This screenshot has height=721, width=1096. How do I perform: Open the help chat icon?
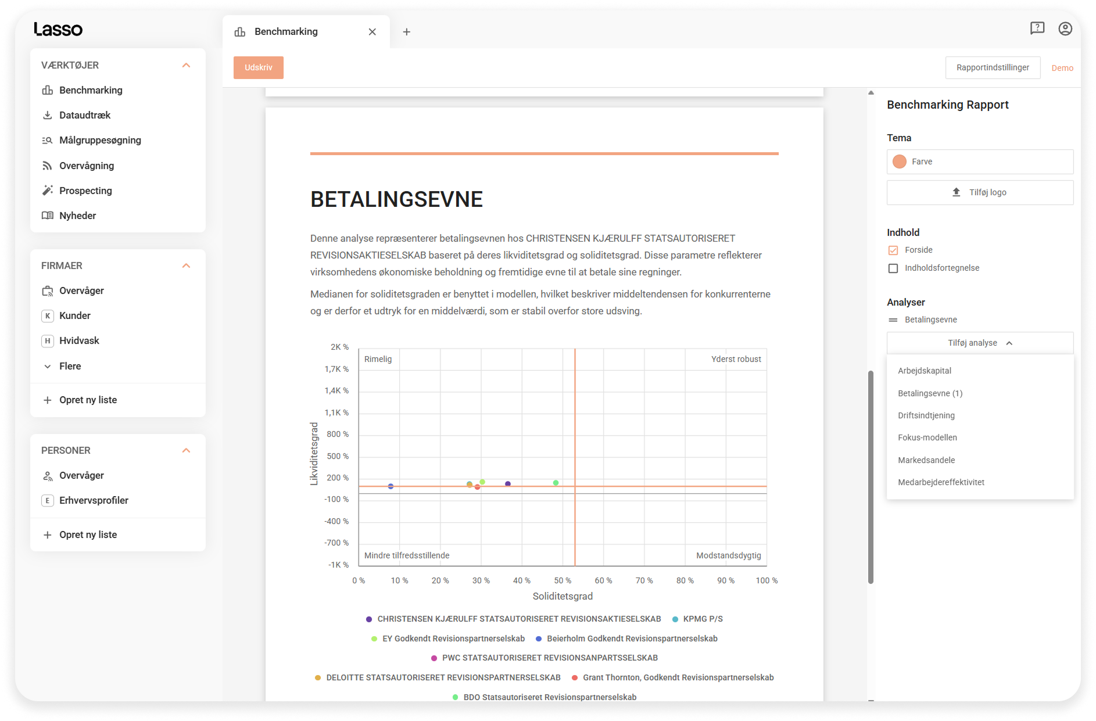click(x=1037, y=28)
